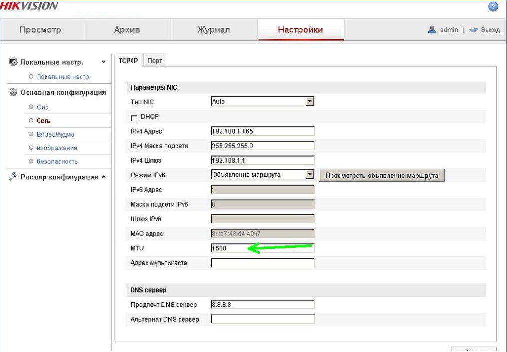Viewport: 507px width, 352px height.
Task: Click the logout arrow icon
Action: click(x=474, y=30)
